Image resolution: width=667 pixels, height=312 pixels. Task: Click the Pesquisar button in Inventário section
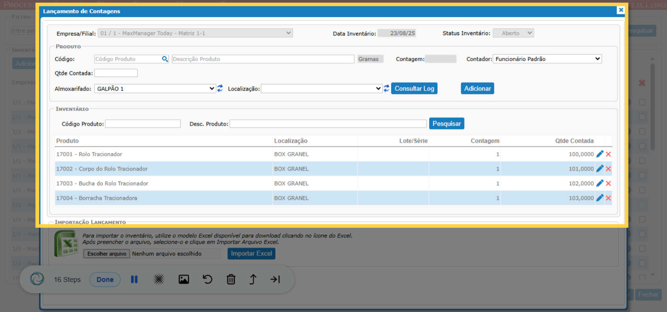(446, 124)
